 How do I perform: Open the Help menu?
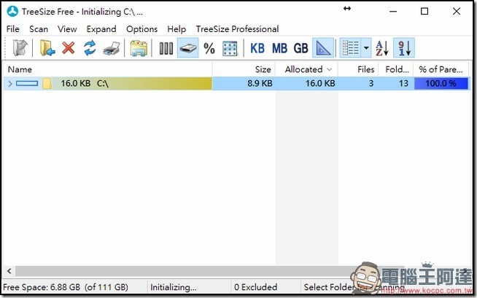[177, 29]
